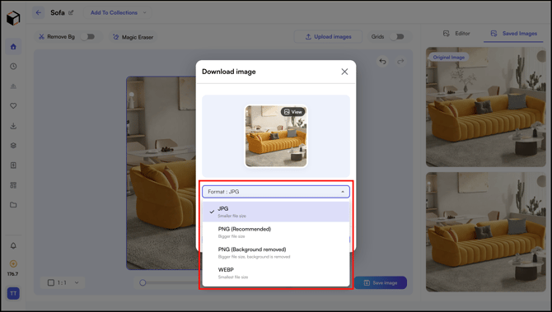Click the redo arrow on canvas
The width and height of the screenshot is (552, 312).
pyautogui.click(x=400, y=62)
